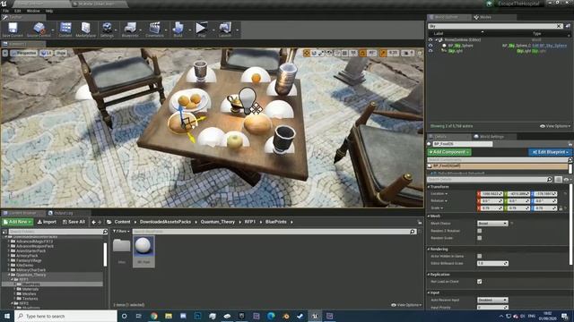Click the Play toolbar icon
Viewport: 574px width, 322px height.
tap(201, 30)
